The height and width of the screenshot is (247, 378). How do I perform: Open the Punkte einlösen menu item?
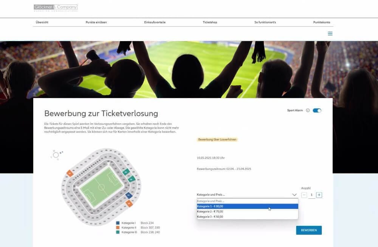[96, 22]
